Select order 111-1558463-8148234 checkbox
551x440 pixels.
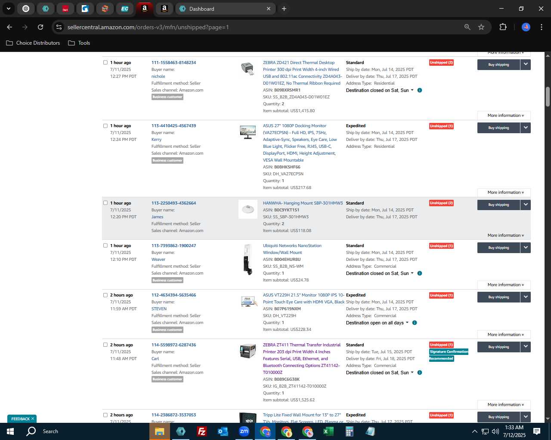105,62
